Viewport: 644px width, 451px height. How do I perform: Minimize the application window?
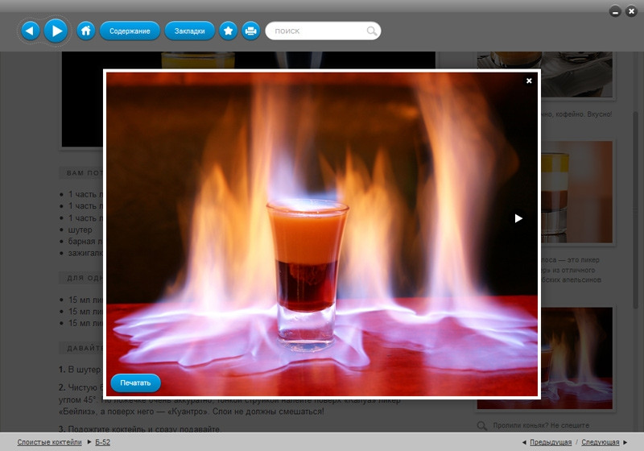[x=615, y=11]
